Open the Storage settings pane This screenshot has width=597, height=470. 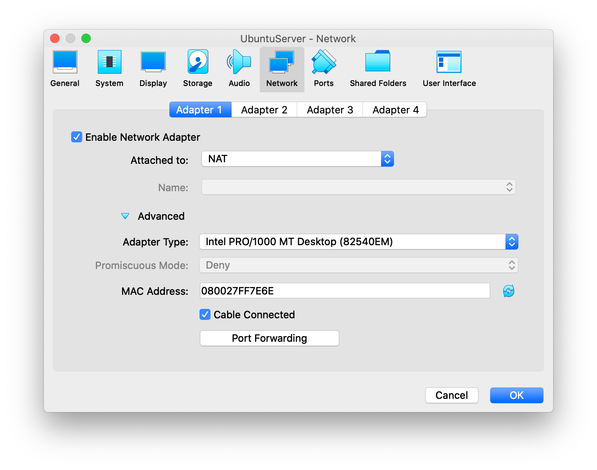pyautogui.click(x=198, y=69)
